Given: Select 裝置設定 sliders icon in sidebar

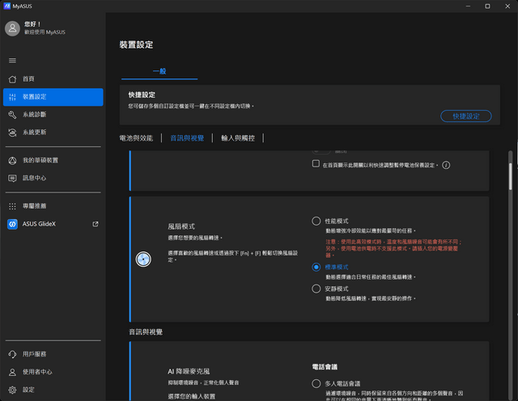Looking at the screenshot, I should (12, 97).
